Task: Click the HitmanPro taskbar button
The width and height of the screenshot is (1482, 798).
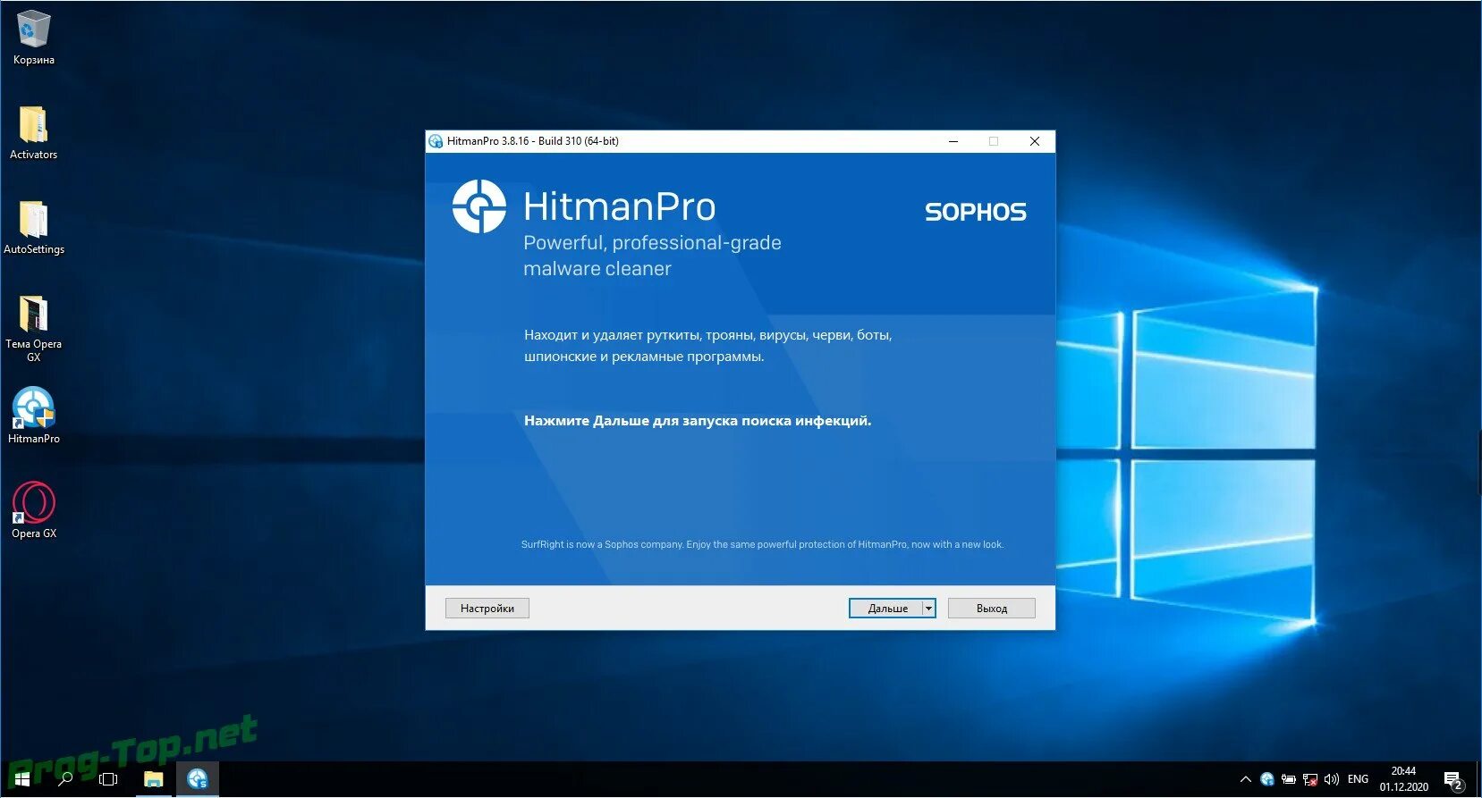Action: pyautogui.click(x=198, y=779)
